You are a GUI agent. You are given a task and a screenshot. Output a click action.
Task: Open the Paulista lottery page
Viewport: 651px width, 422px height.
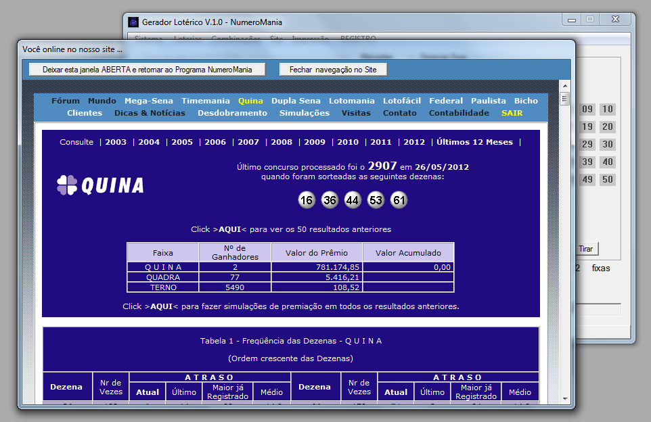point(489,101)
